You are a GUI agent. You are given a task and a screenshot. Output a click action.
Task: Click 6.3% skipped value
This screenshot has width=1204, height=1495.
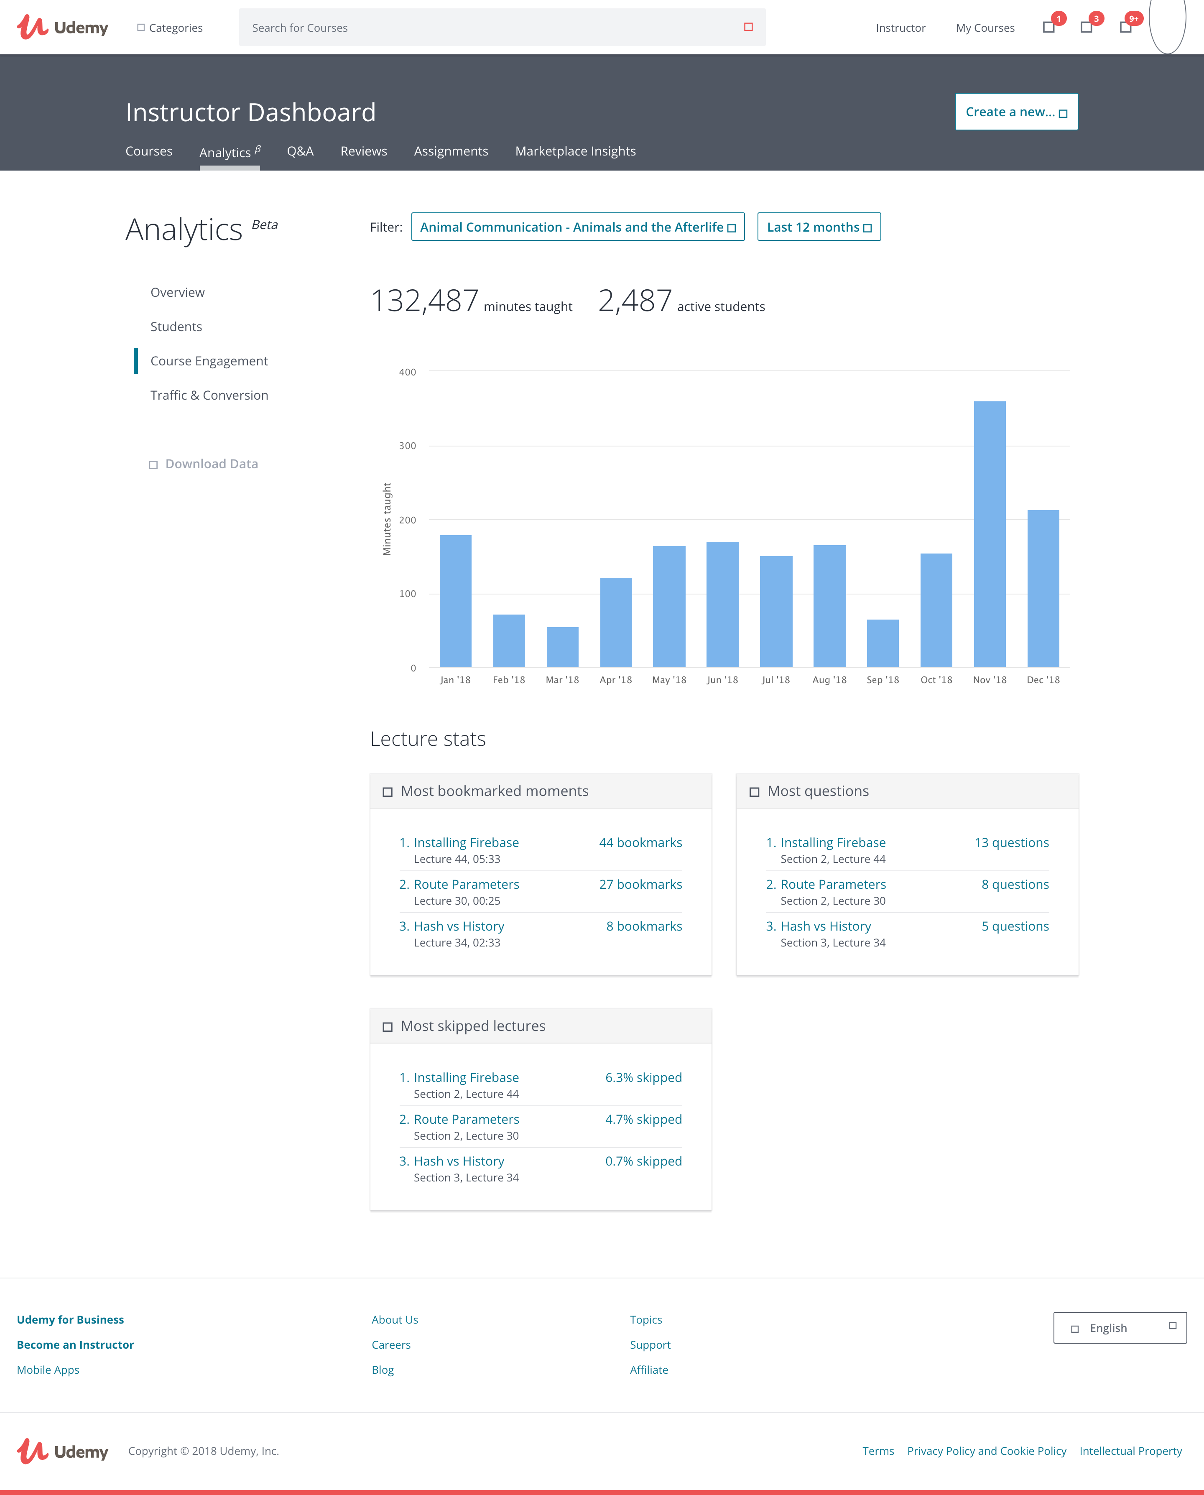tap(644, 1078)
